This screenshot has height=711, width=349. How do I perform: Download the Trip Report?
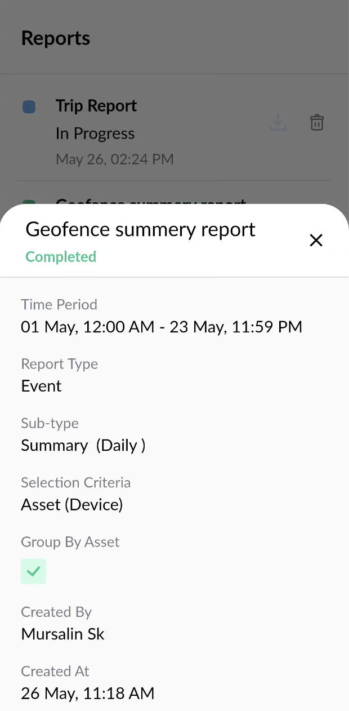(278, 122)
